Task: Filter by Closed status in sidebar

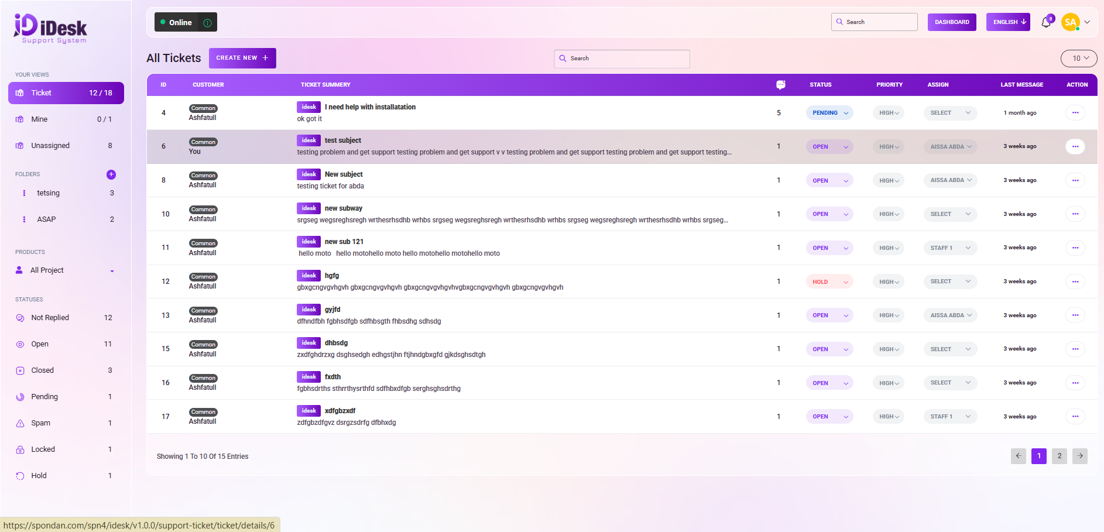Action: pos(43,370)
